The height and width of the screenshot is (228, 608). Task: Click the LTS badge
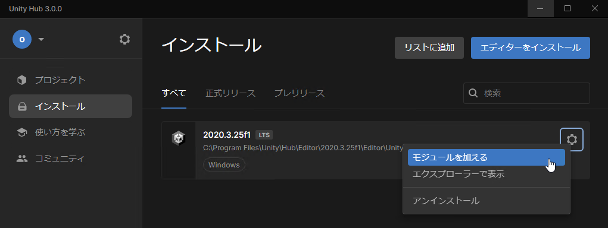pyautogui.click(x=264, y=135)
